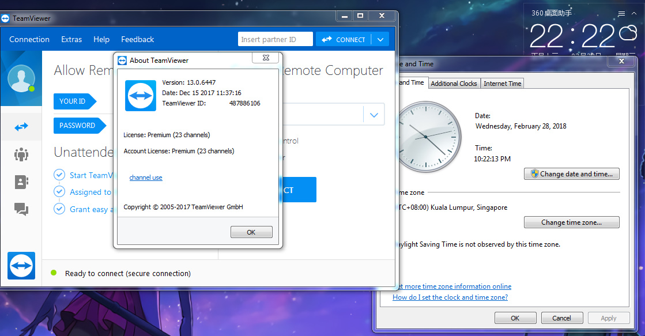Toggle the Grant easy access check item
645x336 pixels.
[x=59, y=209]
